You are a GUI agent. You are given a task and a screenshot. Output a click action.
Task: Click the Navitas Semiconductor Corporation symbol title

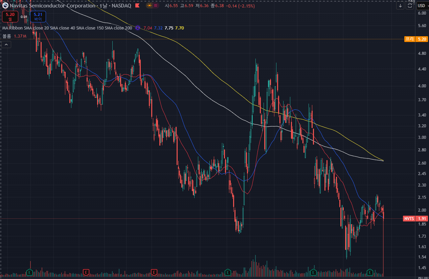[x=52, y=6]
